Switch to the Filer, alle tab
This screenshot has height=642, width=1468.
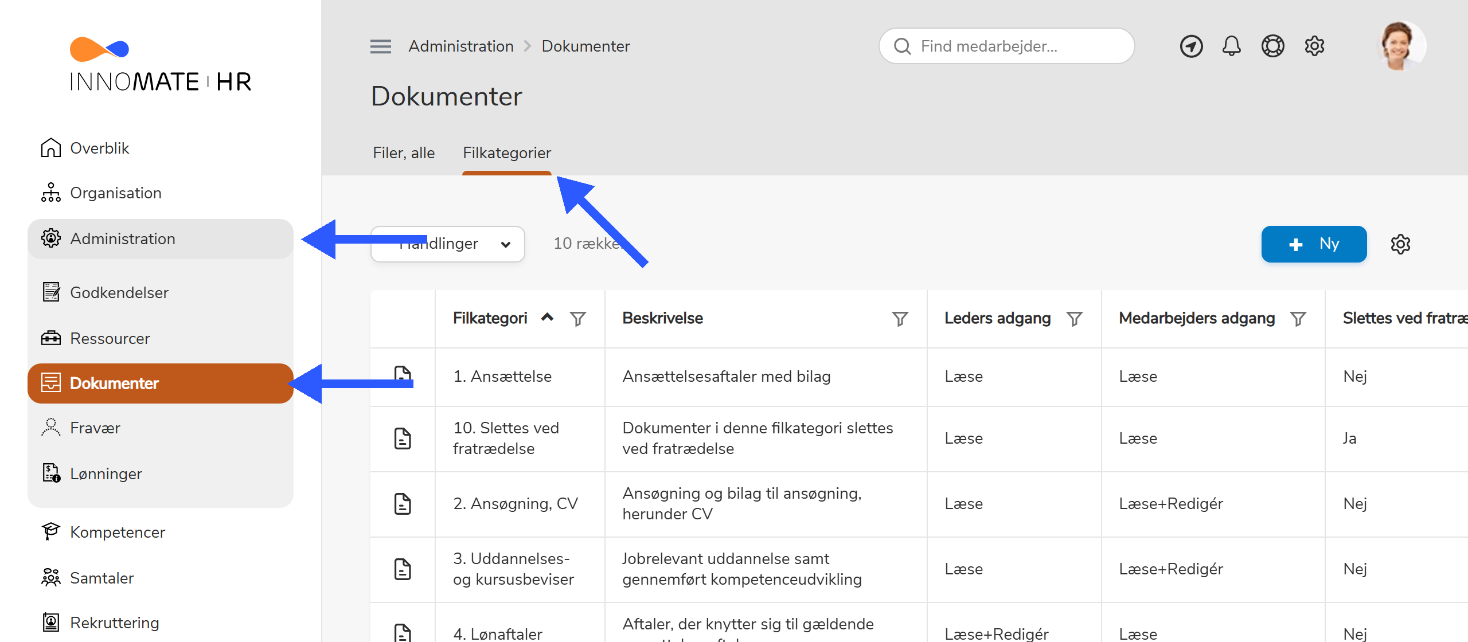tap(404, 153)
